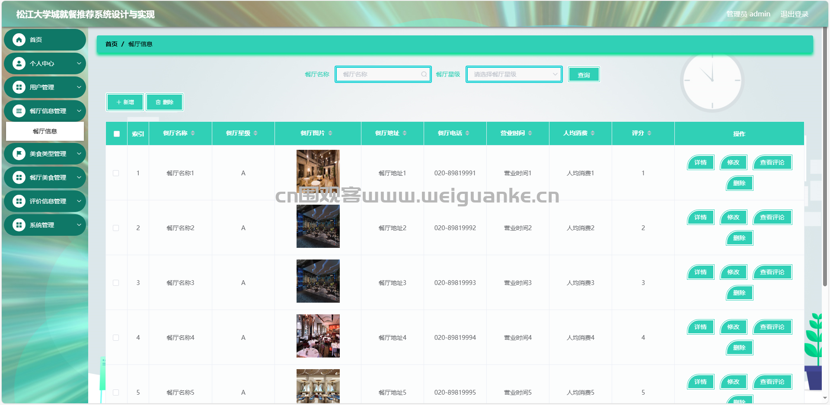830x405 pixels.
Task: Click the grid icon beside 用户管理
Action: click(19, 87)
